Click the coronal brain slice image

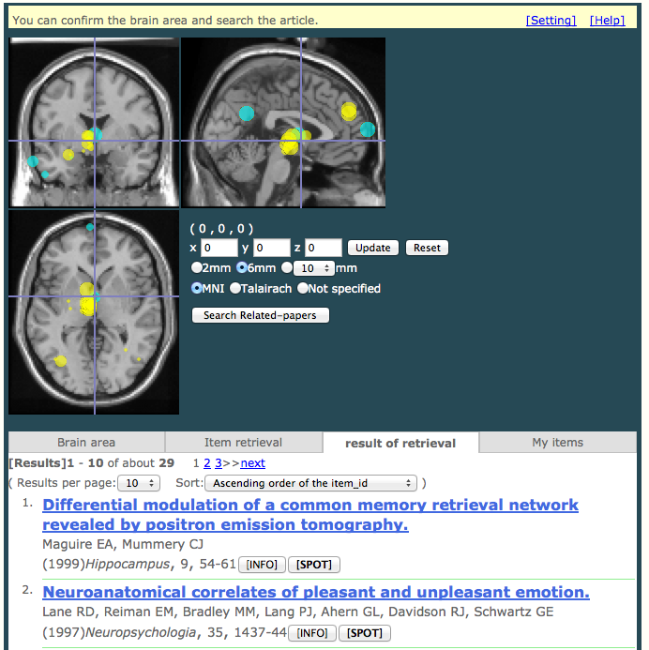click(94, 122)
